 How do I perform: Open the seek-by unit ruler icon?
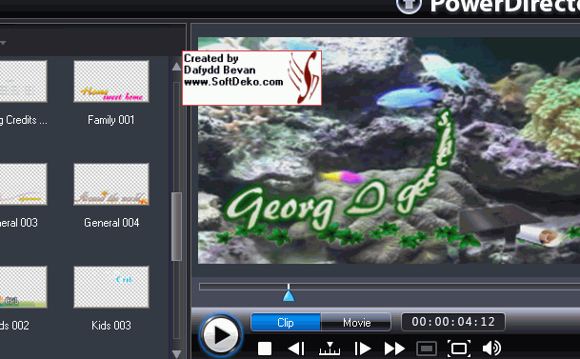click(330, 349)
